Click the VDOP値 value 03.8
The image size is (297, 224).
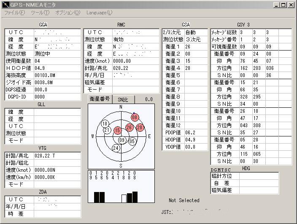click(x=190, y=147)
